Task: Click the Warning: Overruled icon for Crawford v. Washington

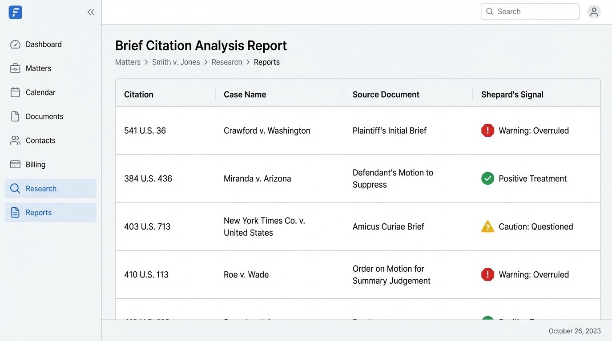Action: click(x=487, y=130)
